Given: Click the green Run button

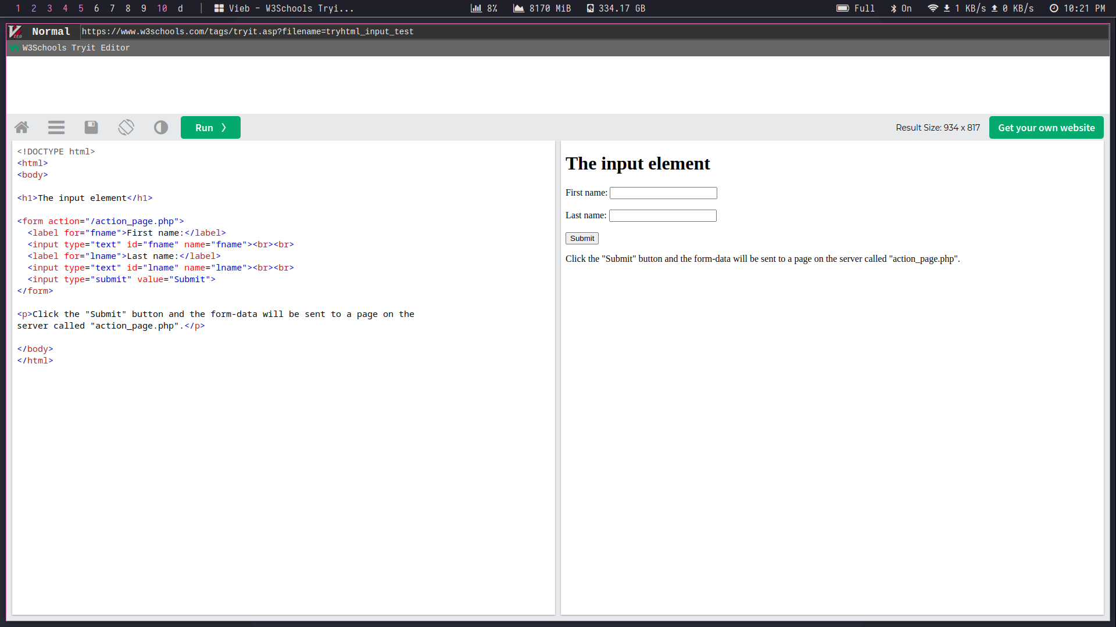Looking at the screenshot, I should tap(210, 128).
